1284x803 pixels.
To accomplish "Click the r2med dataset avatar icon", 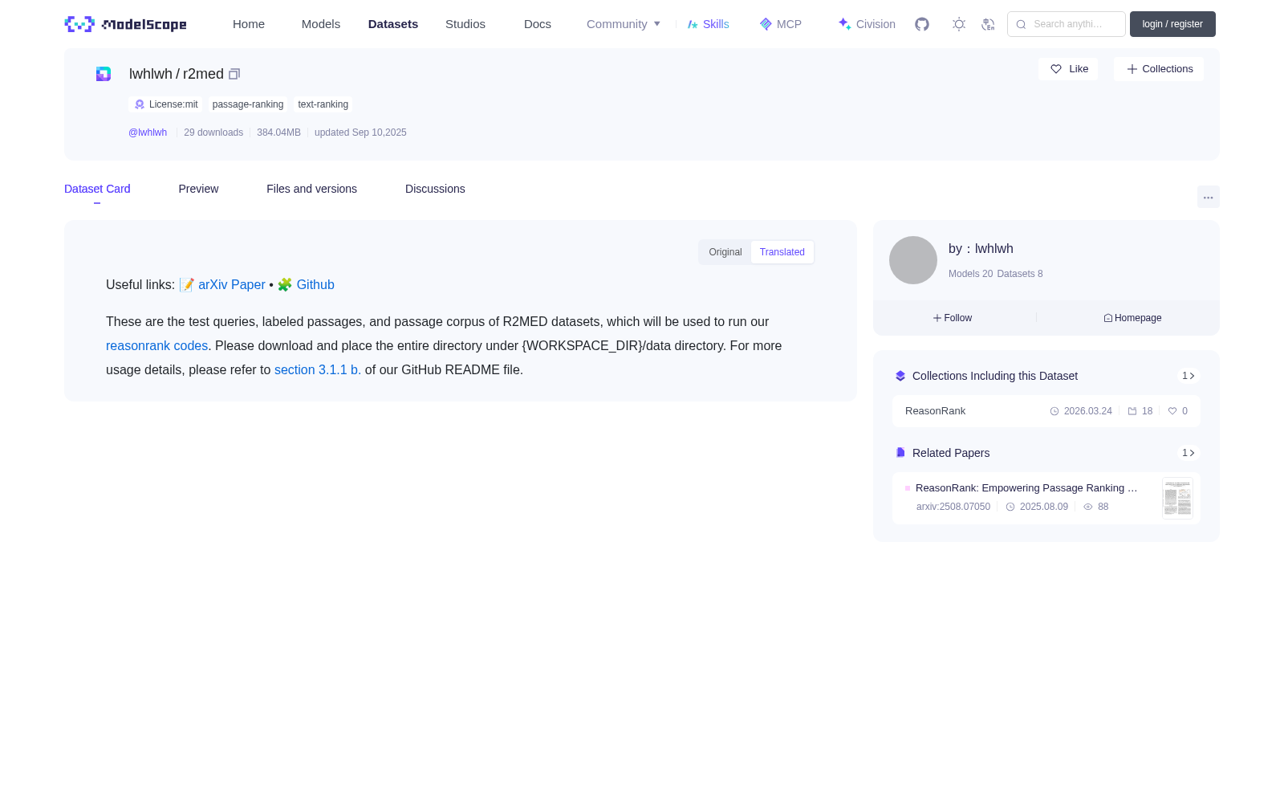I will click(104, 74).
